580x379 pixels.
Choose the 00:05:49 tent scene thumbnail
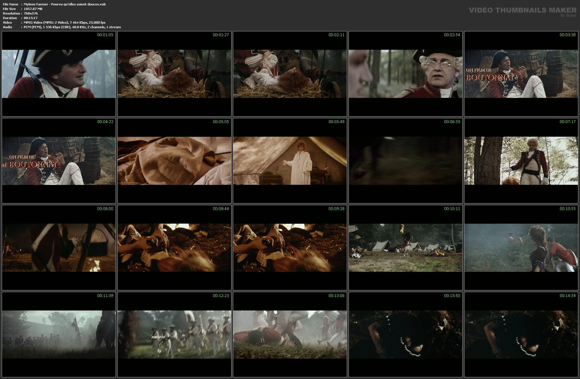pos(290,161)
